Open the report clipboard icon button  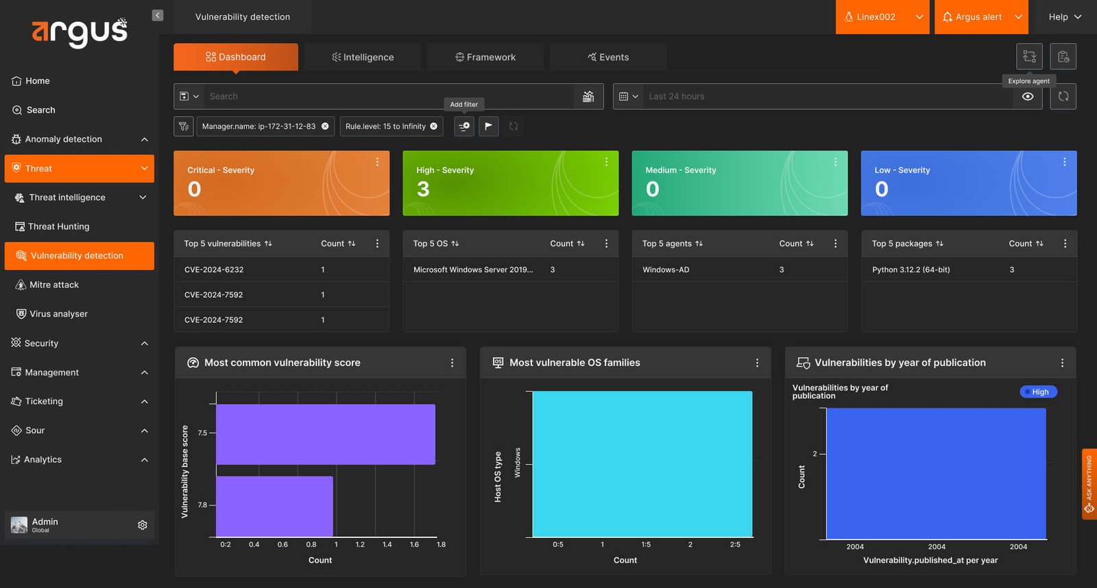coord(1063,56)
